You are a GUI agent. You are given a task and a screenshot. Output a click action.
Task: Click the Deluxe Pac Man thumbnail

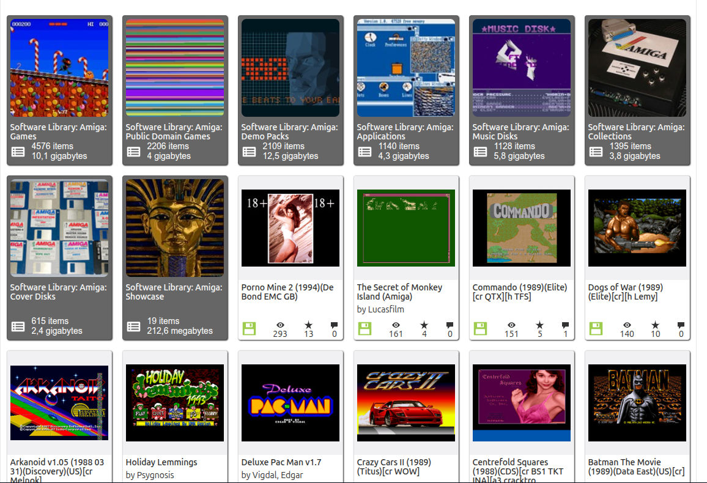[291, 403]
